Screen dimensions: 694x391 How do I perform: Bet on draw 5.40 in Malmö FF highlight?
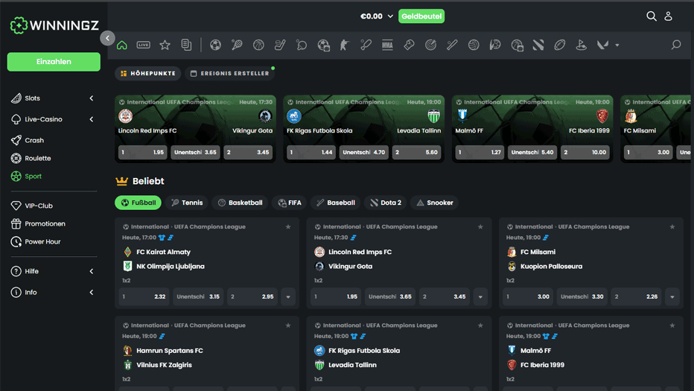532,153
